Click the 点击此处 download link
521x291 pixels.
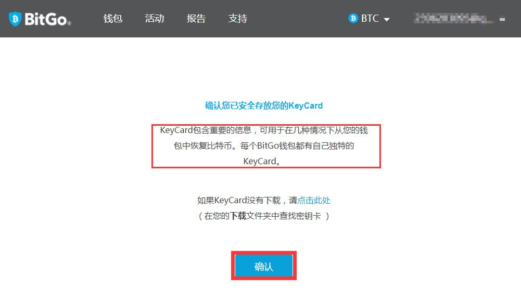[314, 201]
